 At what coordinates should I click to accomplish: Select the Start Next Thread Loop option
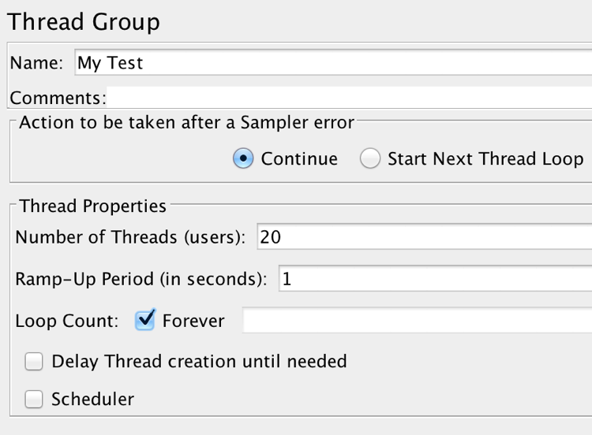tap(370, 159)
